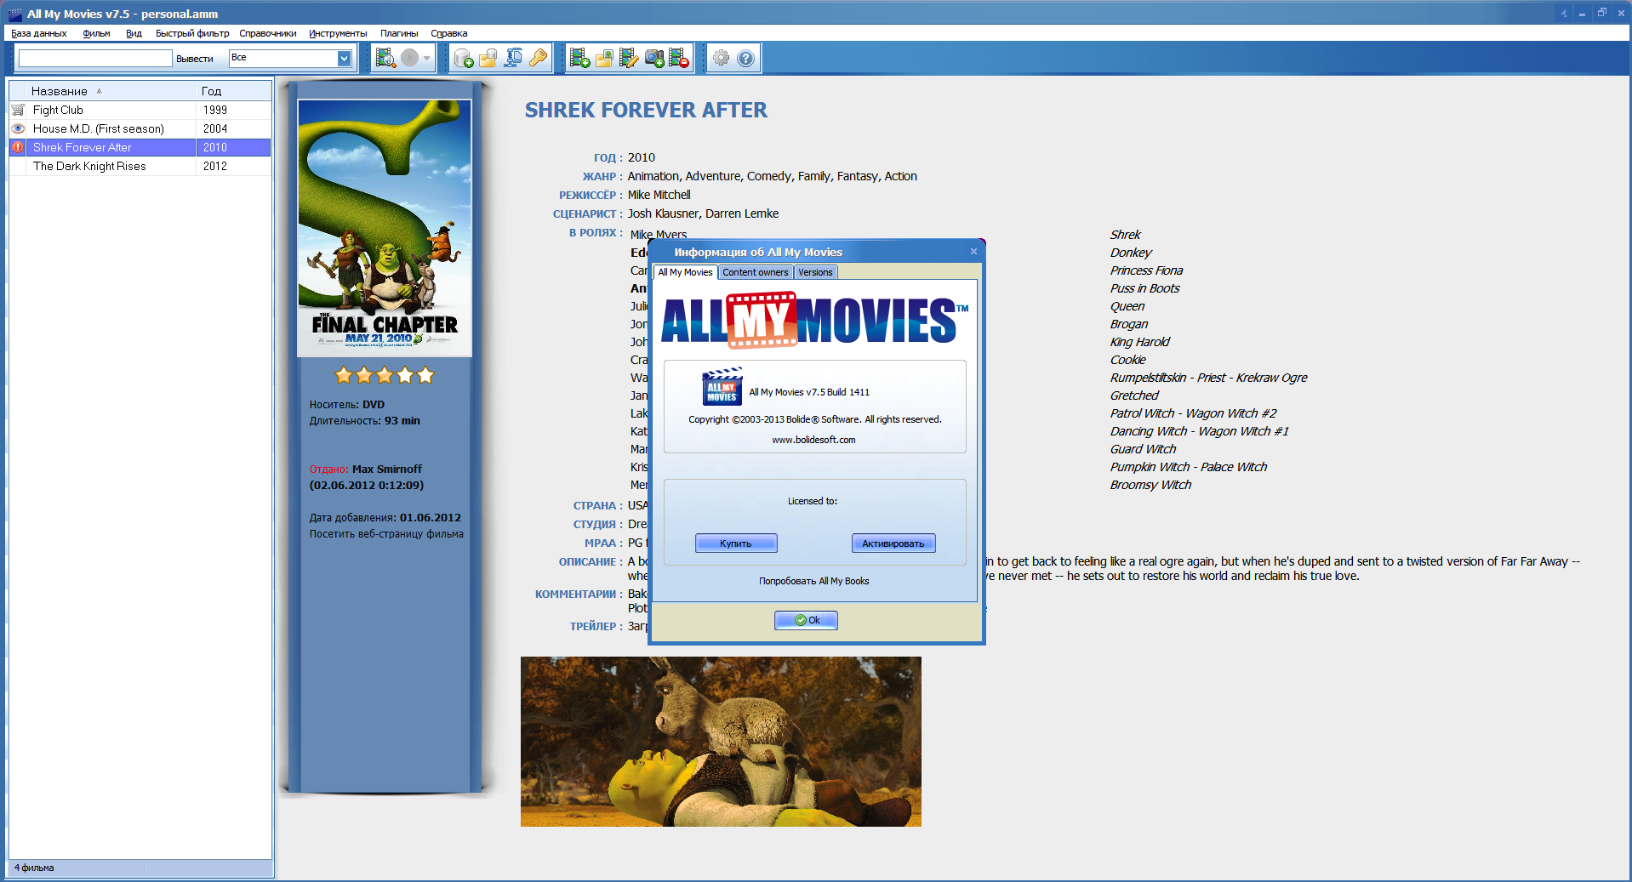Open the 'Быстрый фильтр' menu
1632x882 pixels.
click(x=192, y=33)
